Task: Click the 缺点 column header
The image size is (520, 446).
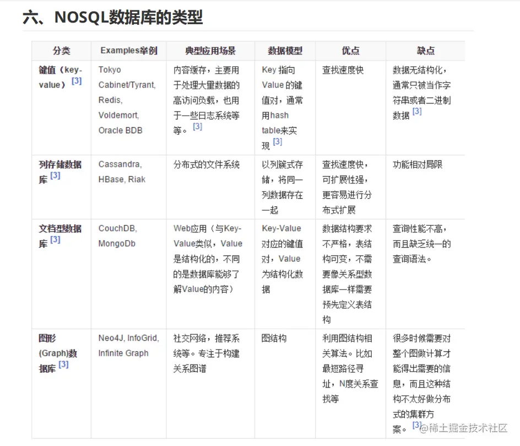Action: click(425, 50)
